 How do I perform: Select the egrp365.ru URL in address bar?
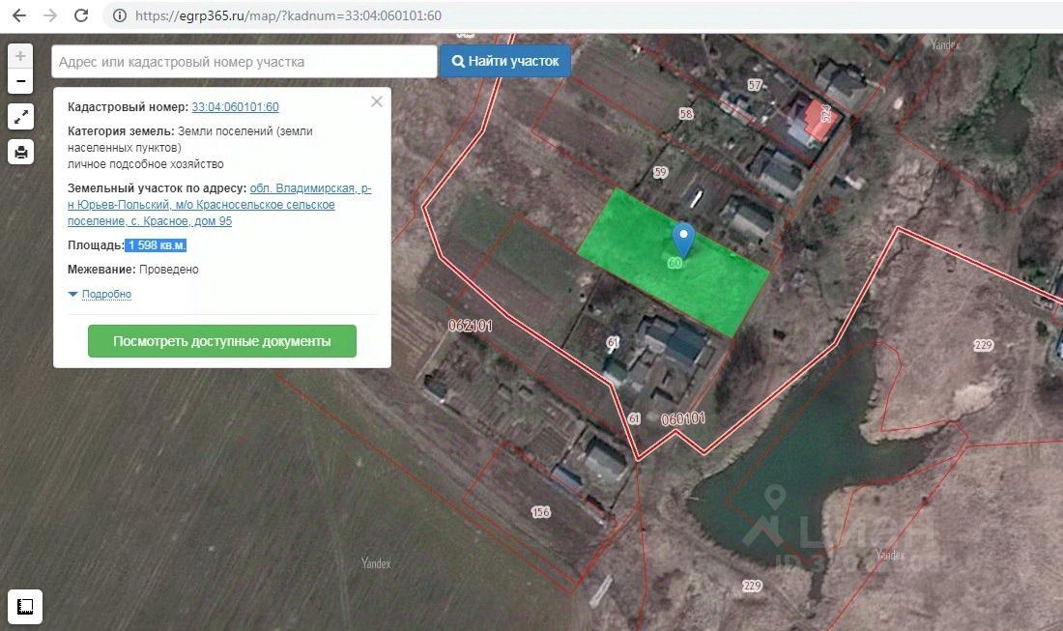(x=288, y=14)
